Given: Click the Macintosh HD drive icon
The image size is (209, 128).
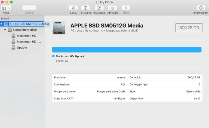Looking at the screenshot, I should pos(13,36).
